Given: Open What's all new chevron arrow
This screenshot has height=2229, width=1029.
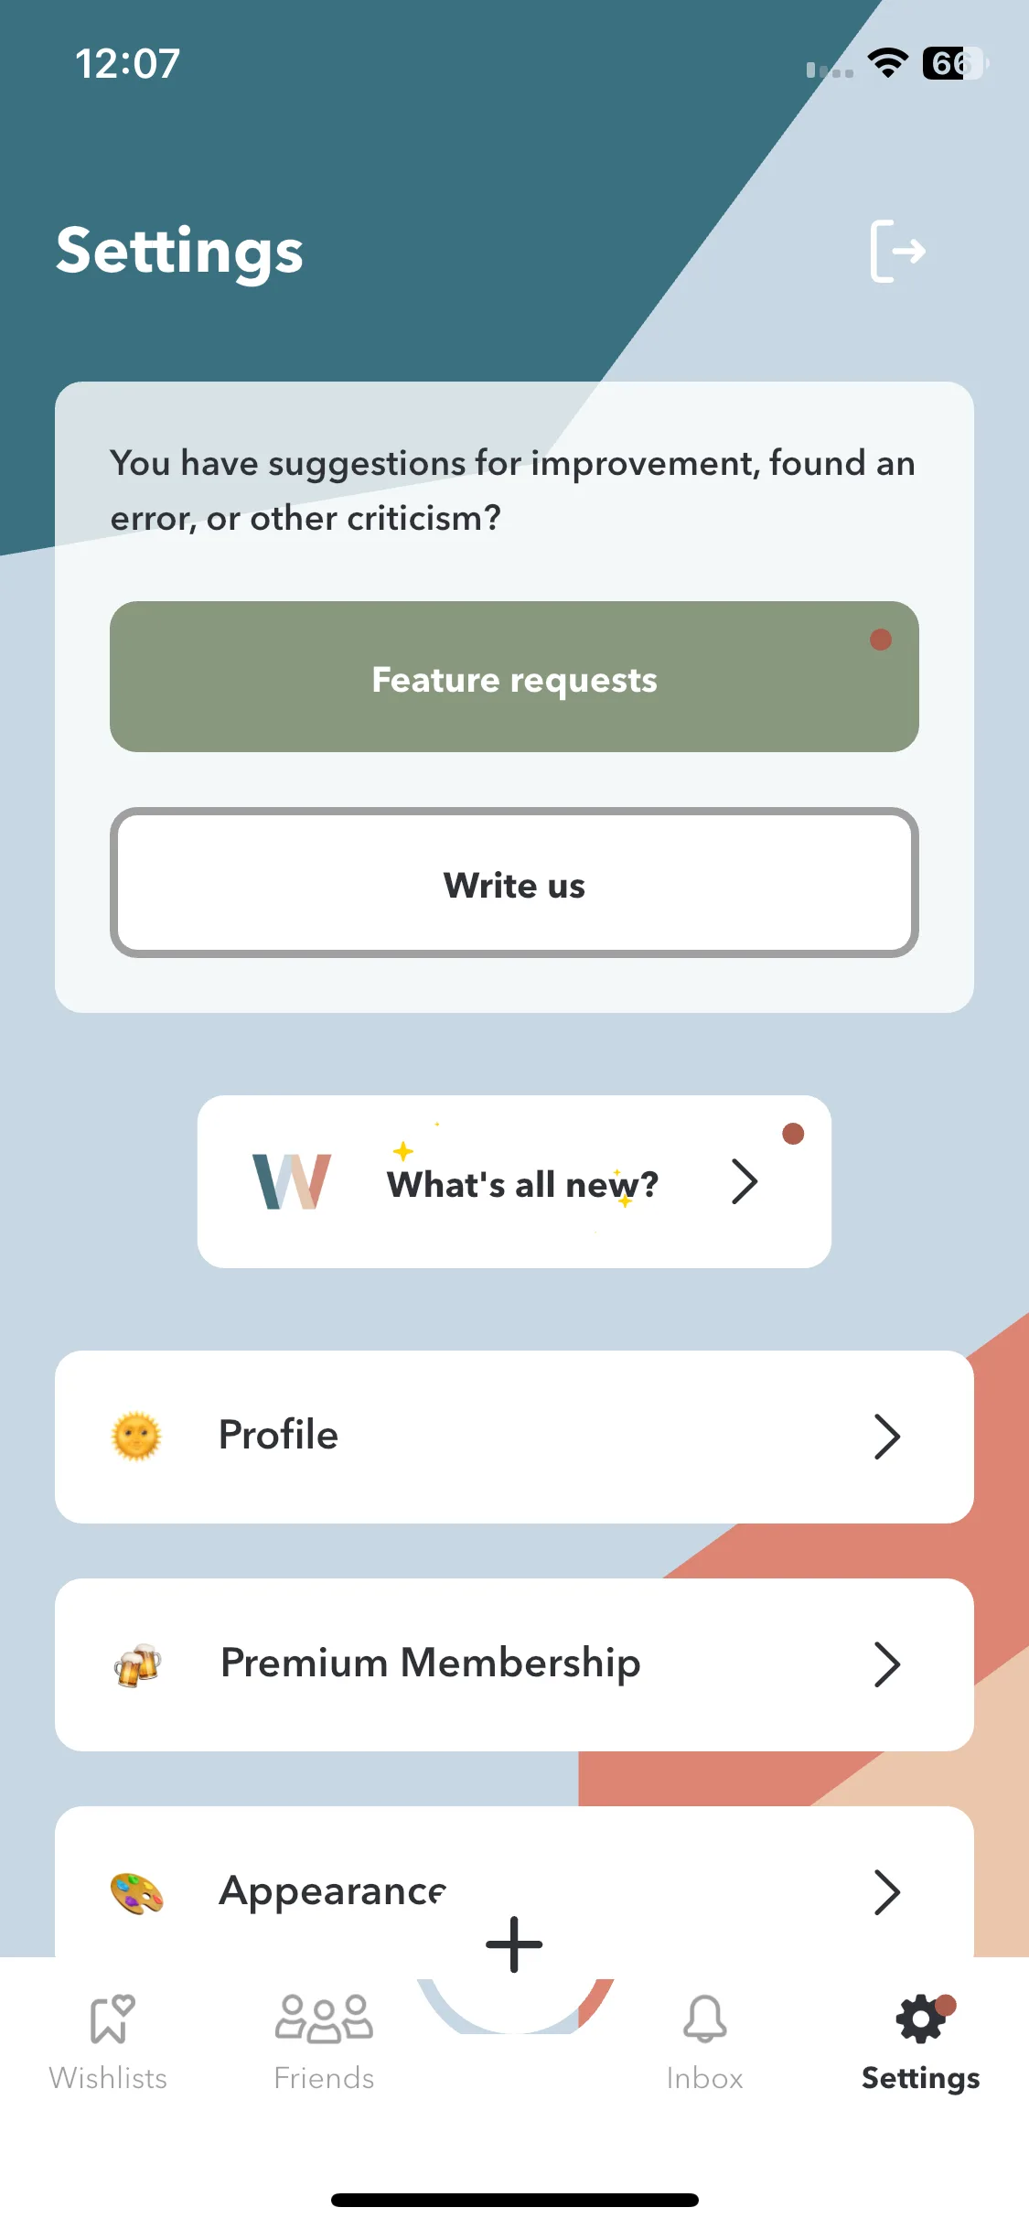Looking at the screenshot, I should click(745, 1181).
